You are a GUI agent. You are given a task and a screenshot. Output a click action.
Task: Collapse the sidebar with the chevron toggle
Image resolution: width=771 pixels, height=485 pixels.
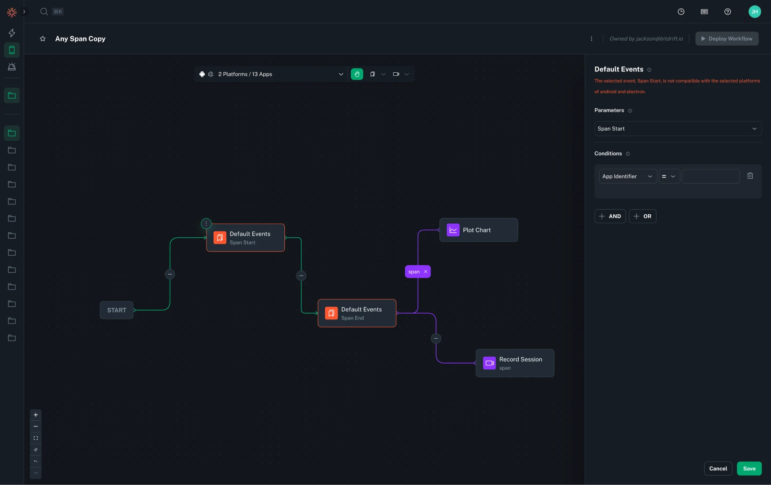click(x=24, y=12)
